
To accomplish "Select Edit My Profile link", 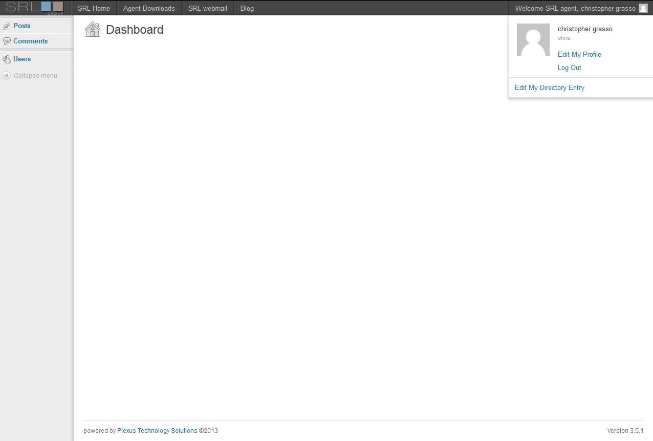I will pos(579,54).
